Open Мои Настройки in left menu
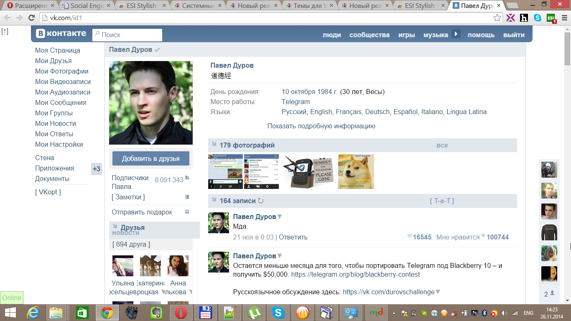This screenshot has width=571, height=321. [59, 144]
